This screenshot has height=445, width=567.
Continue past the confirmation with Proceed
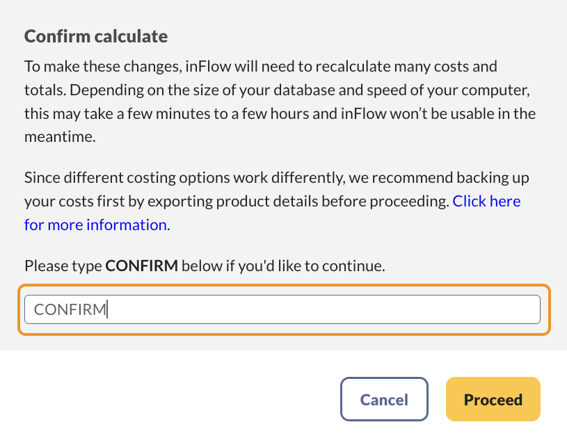[493, 399]
